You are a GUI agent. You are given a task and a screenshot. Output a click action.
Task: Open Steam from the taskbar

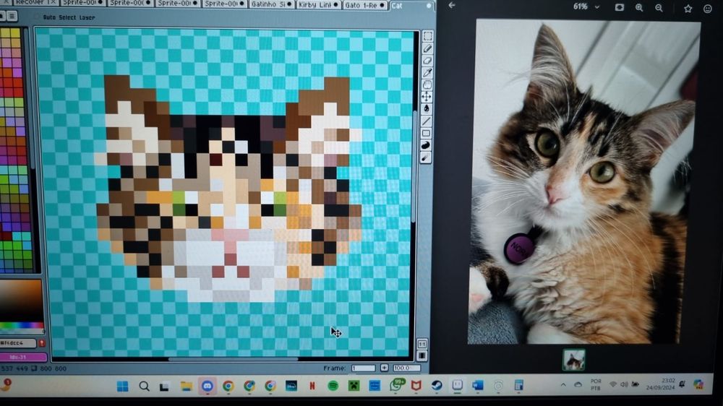(x=437, y=385)
